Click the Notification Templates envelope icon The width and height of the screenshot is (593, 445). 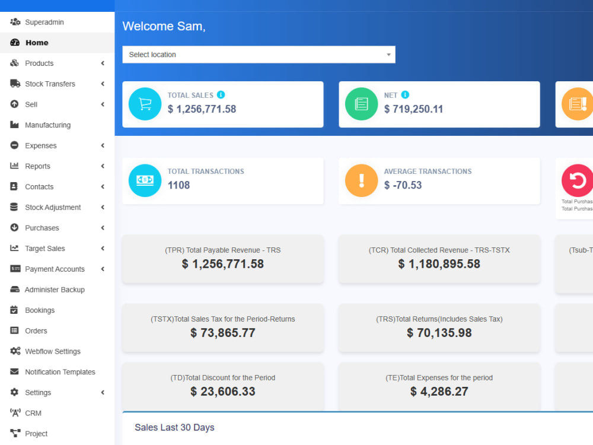pyautogui.click(x=14, y=371)
